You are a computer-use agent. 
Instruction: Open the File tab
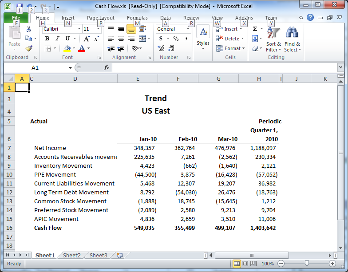click(16, 18)
